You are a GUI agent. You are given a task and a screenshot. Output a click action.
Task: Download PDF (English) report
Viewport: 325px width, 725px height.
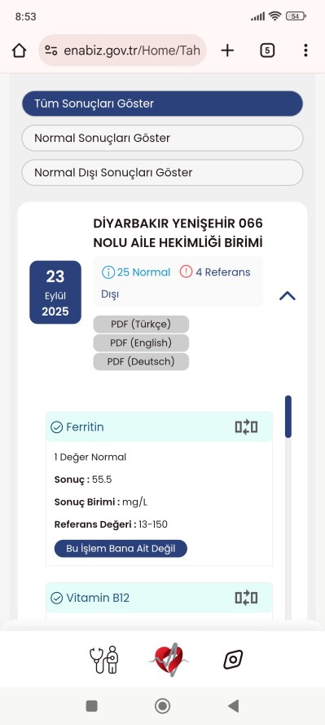(141, 343)
